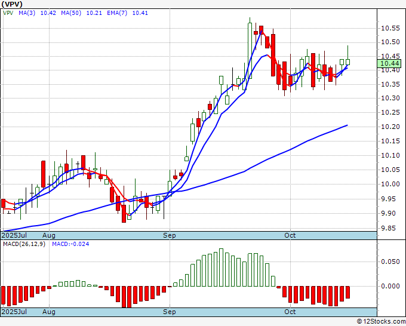Click the MA(50) legend label
Screen dimensions: 406x326
pos(71,13)
